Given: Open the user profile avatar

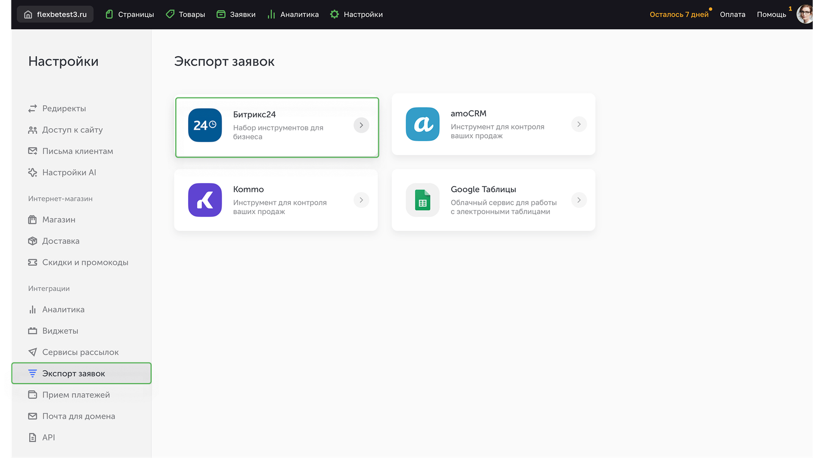Looking at the screenshot, I should click(x=804, y=14).
